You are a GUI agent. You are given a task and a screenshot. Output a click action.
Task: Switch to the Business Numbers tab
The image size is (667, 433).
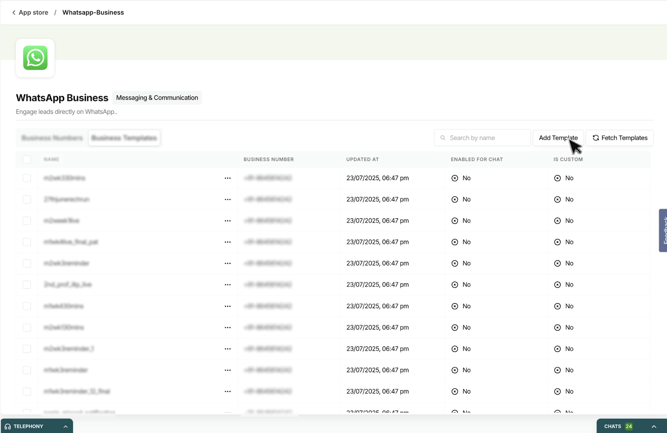coord(52,138)
